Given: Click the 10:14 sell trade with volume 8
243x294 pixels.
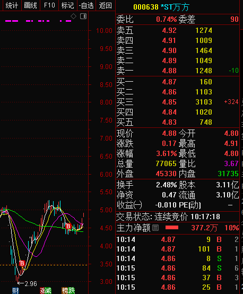Looking at the screenshot, I should coord(177,259).
